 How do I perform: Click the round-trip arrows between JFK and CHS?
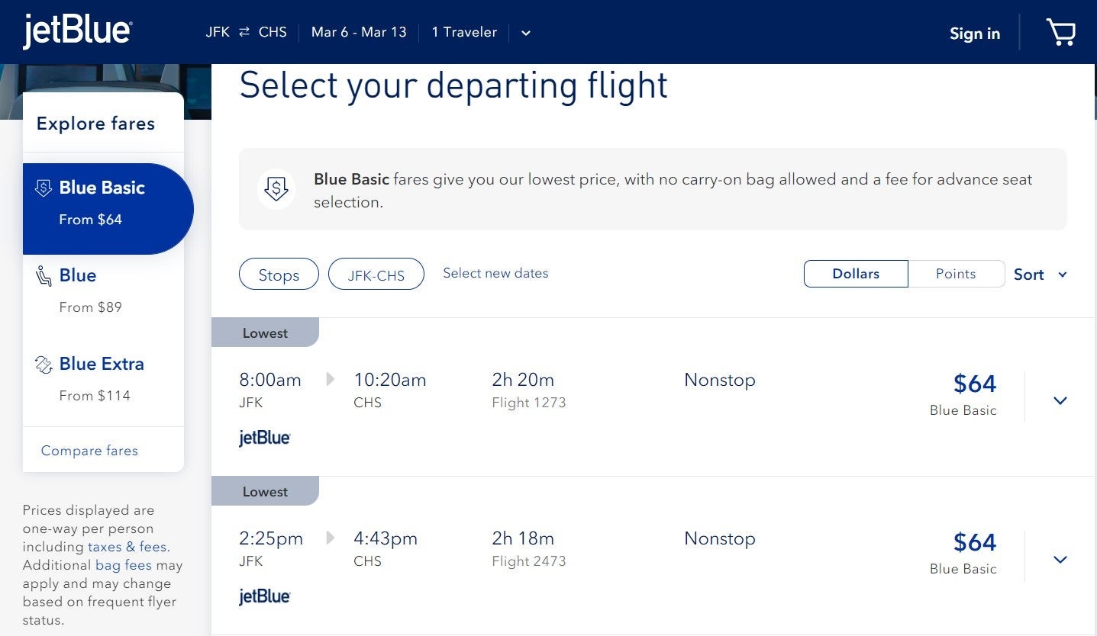tap(244, 32)
